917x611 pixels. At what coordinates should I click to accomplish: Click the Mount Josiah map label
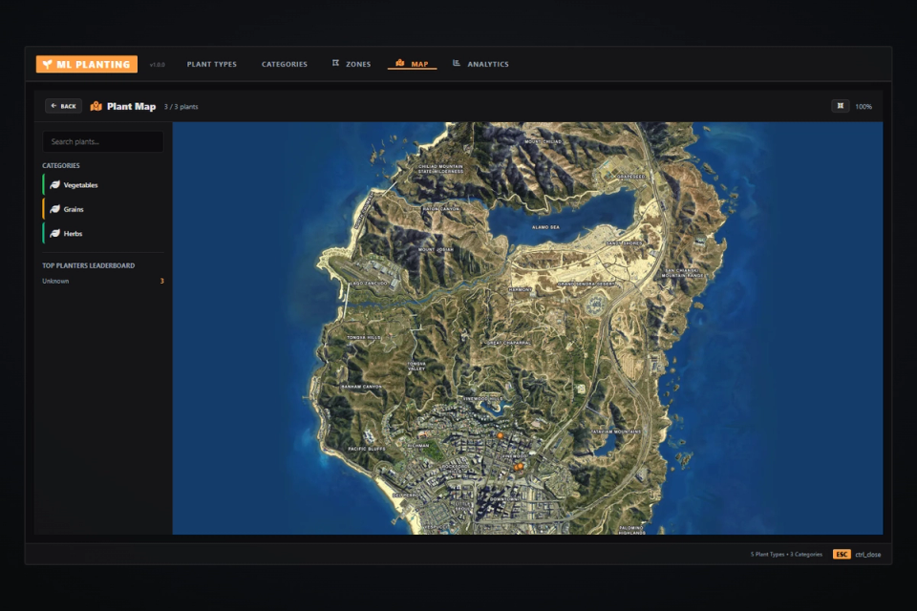[436, 249]
